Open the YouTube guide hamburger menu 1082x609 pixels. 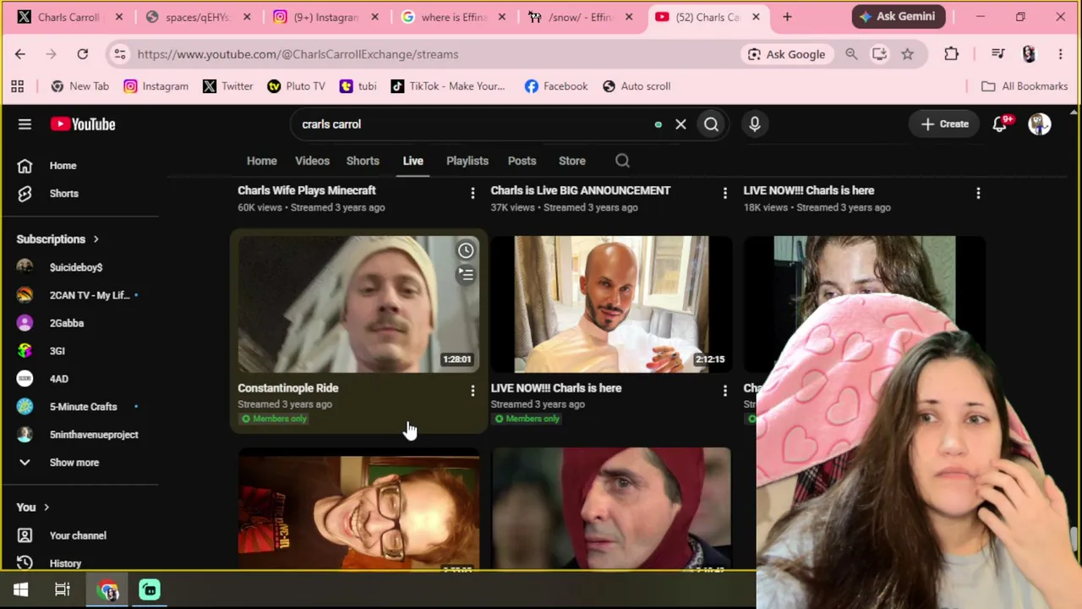pyautogui.click(x=25, y=124)
